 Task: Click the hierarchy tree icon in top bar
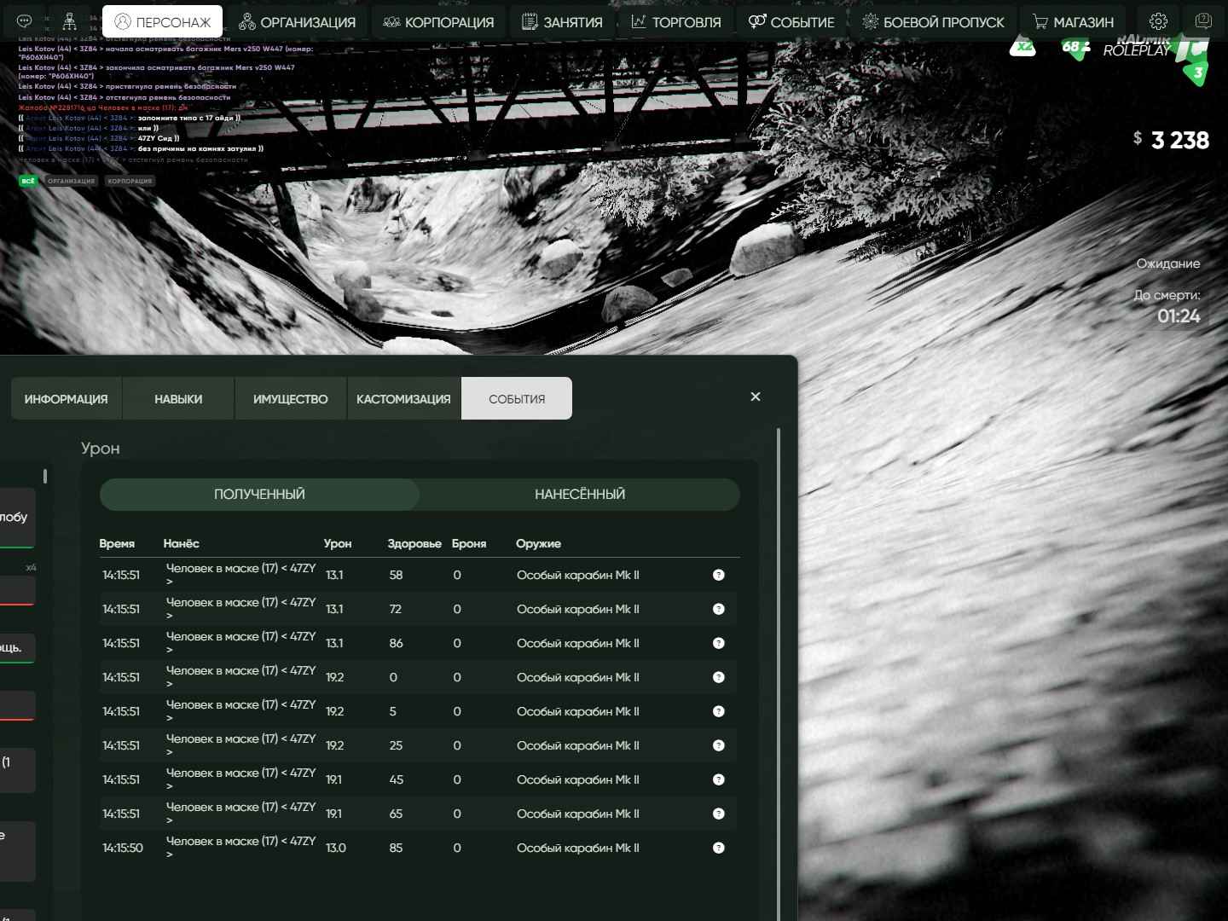70,21
